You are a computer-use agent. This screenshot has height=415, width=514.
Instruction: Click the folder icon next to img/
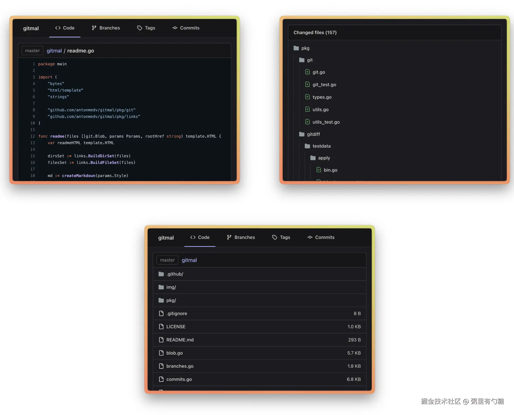161,287
